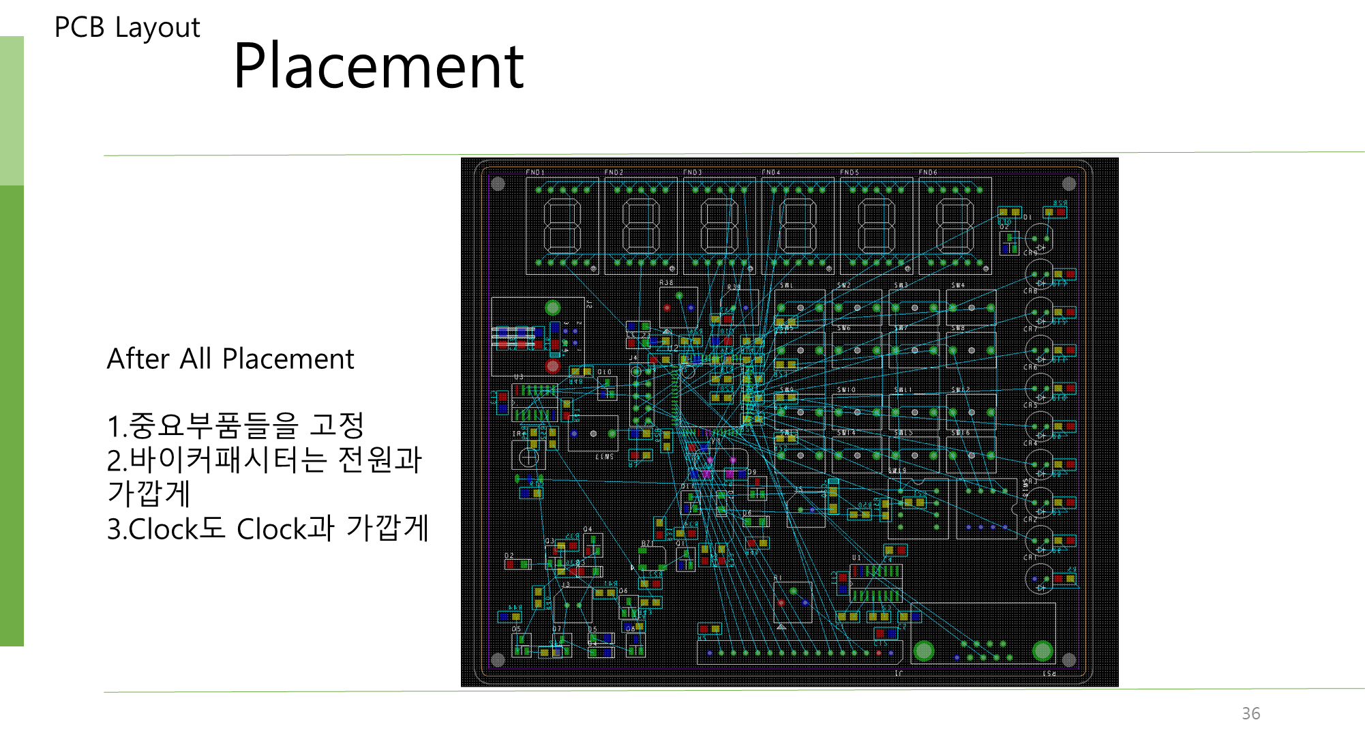
Task: Click the "PCB Layout" header text
Action: pyautogui.click(x=127, y=28)
